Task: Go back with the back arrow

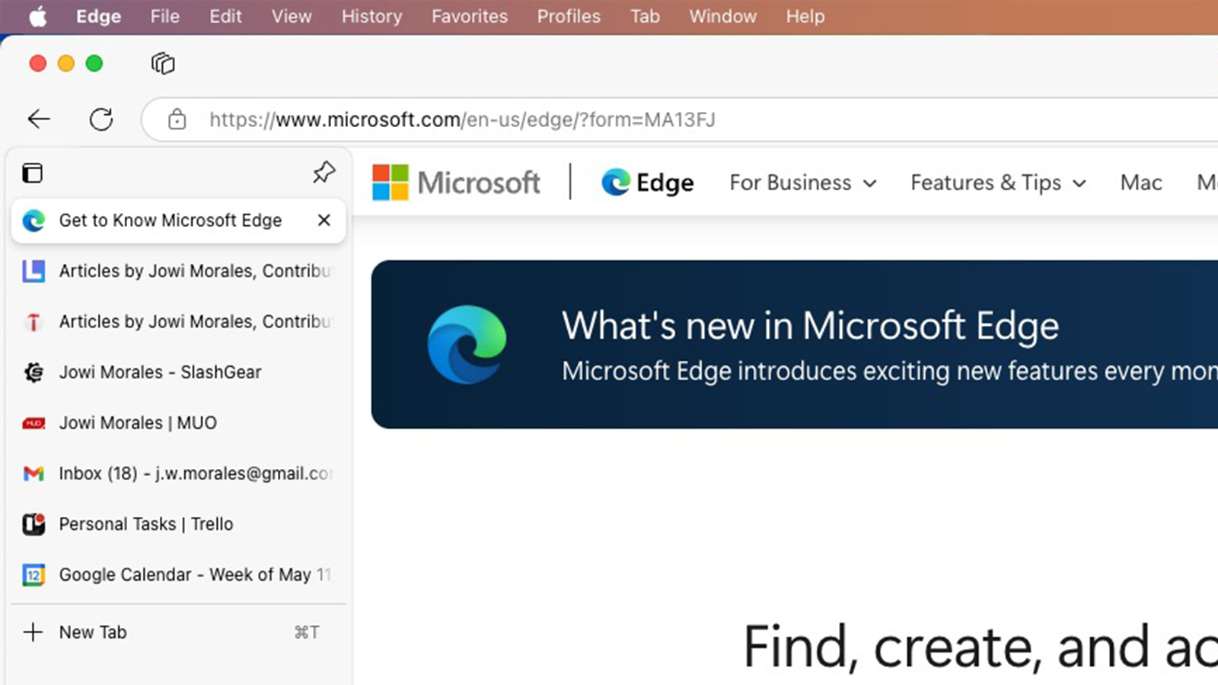Action: click(x=39, y=119)
